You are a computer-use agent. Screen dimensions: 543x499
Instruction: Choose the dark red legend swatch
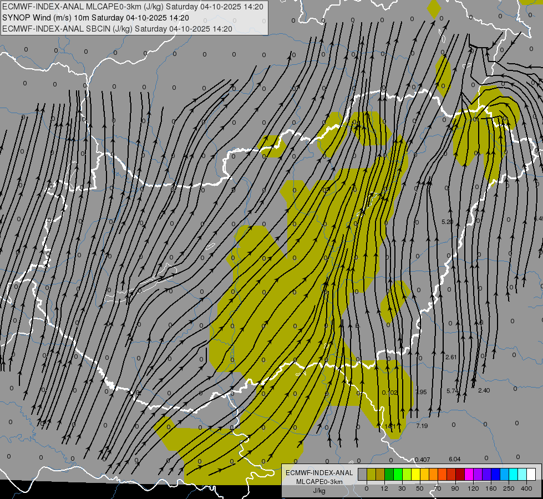tap(460, 474)
